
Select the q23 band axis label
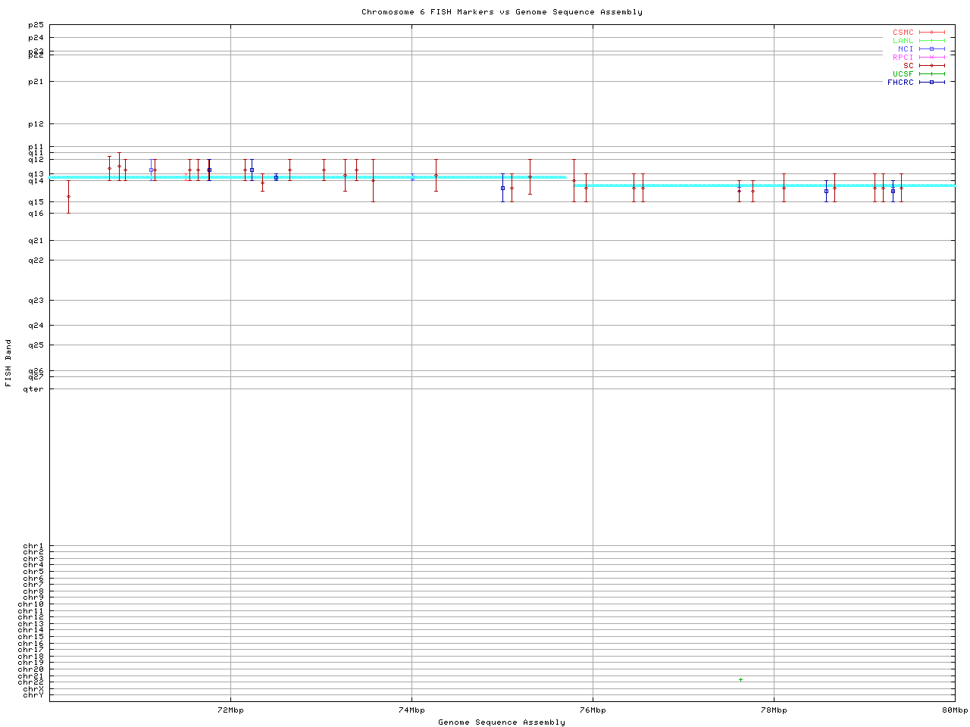(x=36, y=301)
